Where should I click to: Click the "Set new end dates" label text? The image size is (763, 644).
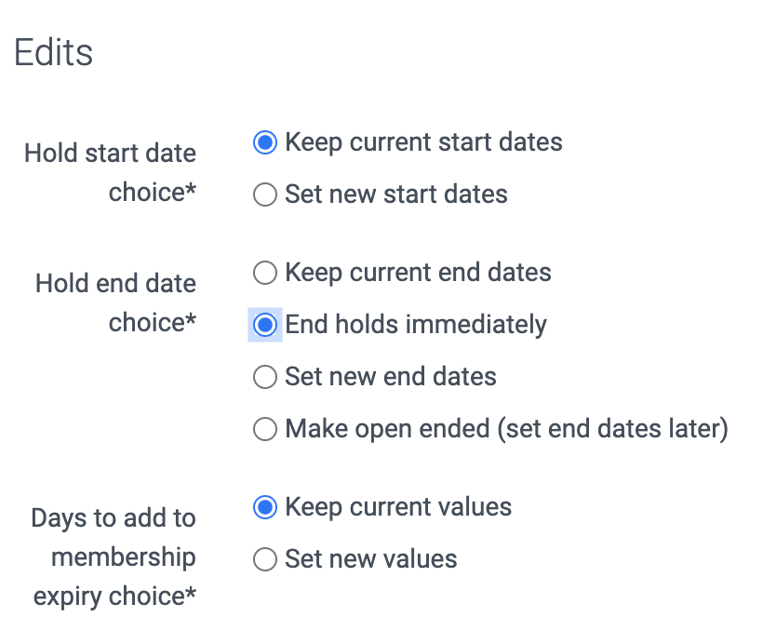(x=391, y=377)
